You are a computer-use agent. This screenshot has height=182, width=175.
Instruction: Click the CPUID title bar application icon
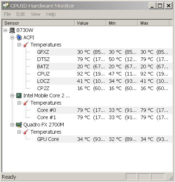tap(6, 5)
